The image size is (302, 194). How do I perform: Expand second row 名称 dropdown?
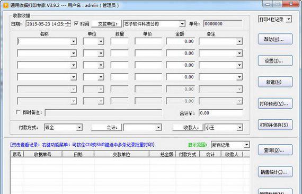click(74, 54)
